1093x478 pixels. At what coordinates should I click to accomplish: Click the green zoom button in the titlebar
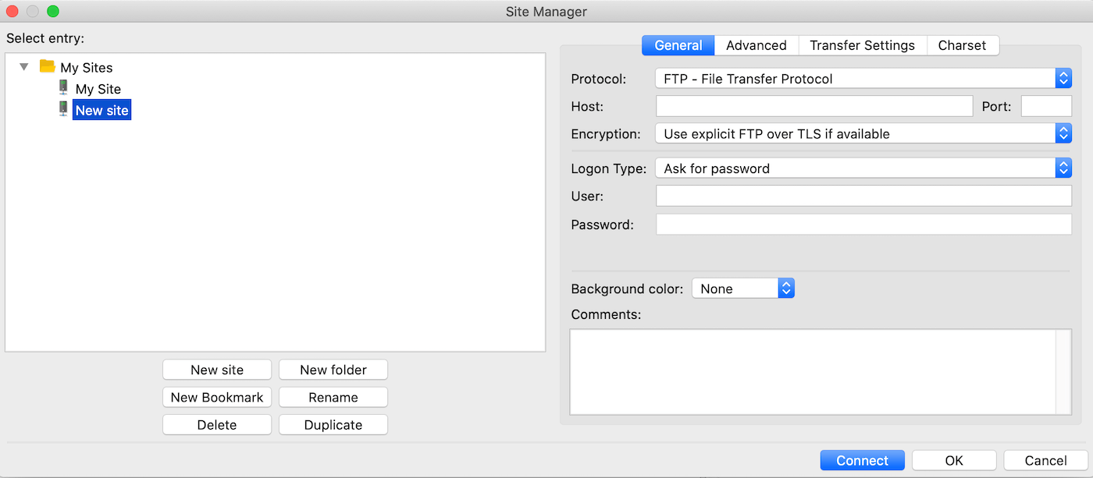[52, 12]
